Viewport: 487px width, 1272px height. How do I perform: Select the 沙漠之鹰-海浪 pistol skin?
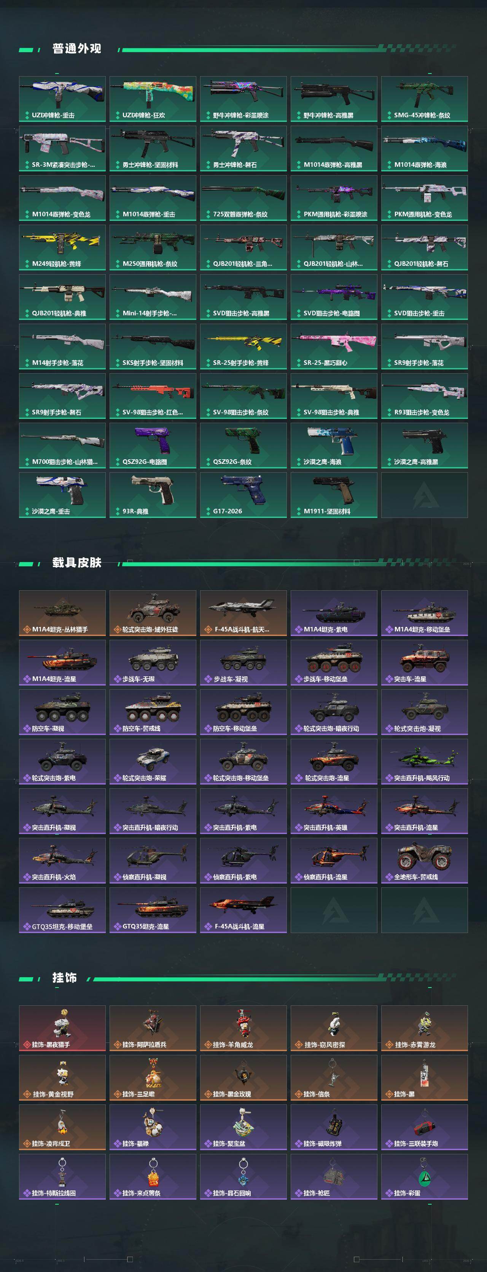334,446
